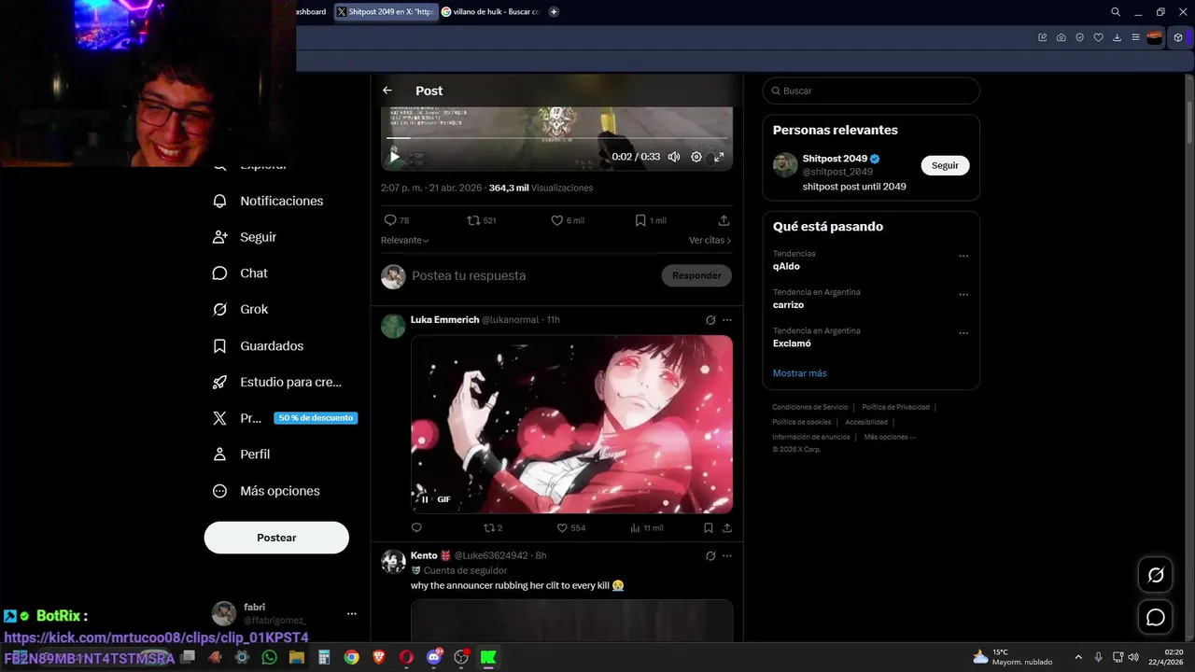Screen dimensions: 1195x672
Task: Like the main post with 6 mil likes
Action: 568,220
